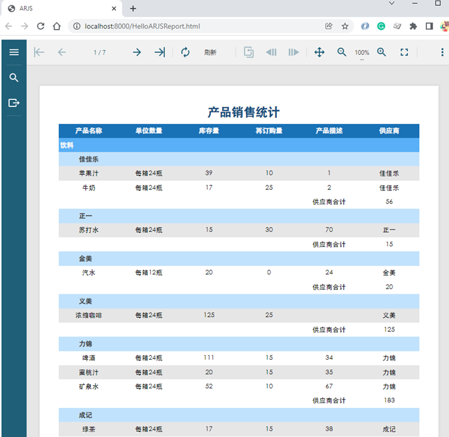Open the 100% zoom level dropdown
Viewport: 449px width, 437px height.
pos(362,53)
